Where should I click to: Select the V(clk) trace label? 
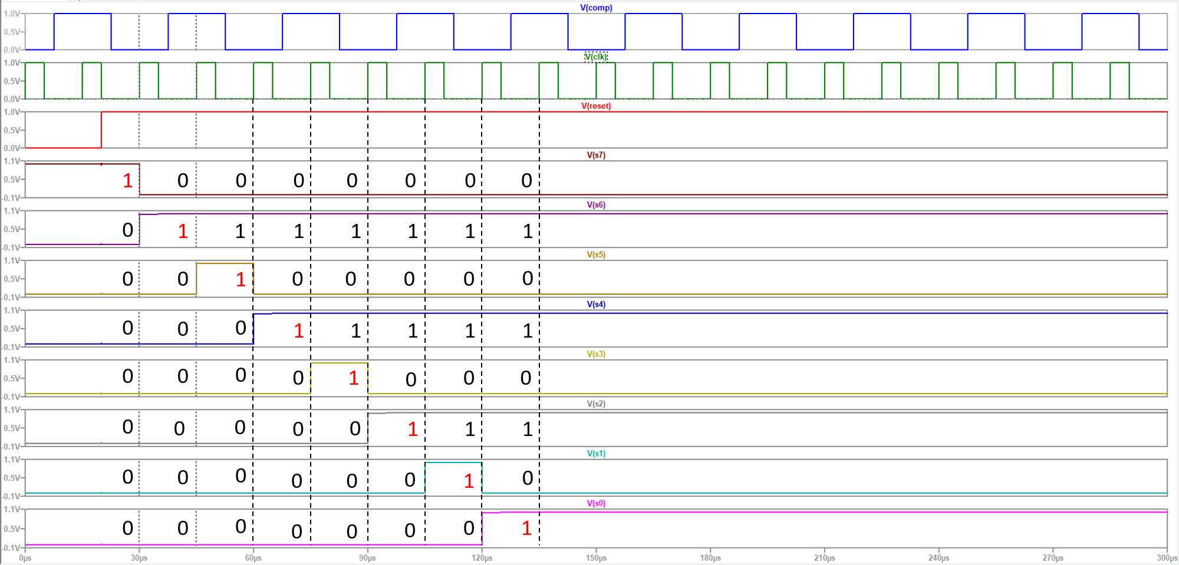(596, 57)
